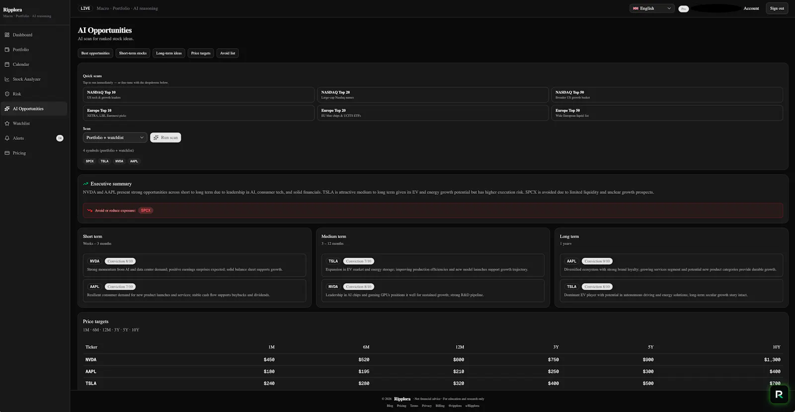This screenshot has height=412, width=795.
Task: Run the NASDAQ Top 50 quick scan
Action: [x=667, y=95]
